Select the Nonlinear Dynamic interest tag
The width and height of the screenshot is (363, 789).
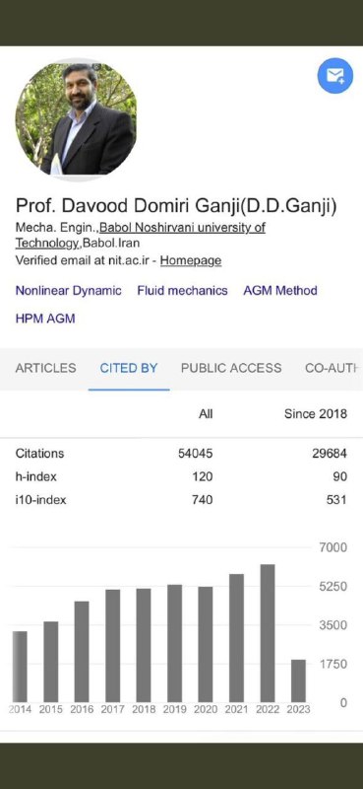click(x=68, y=291)
